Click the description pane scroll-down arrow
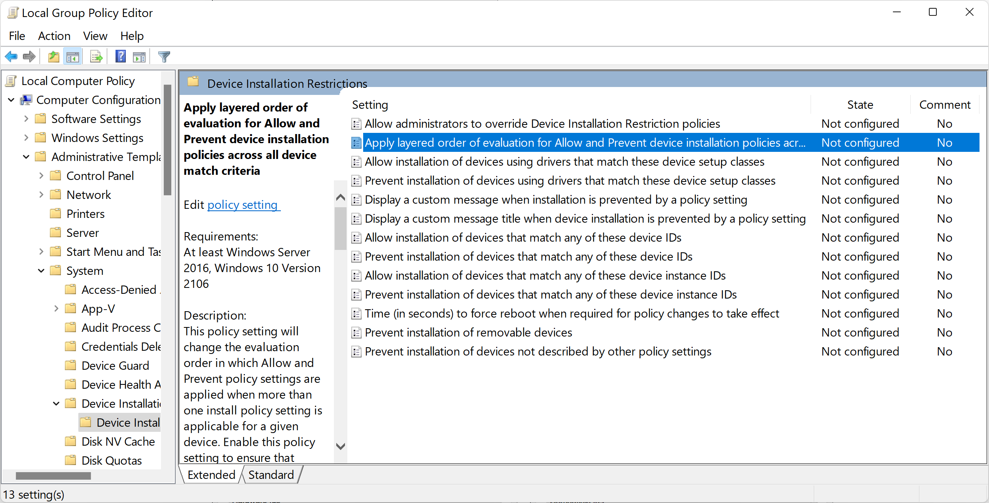Viewport: 989px width, 503px height. 340,446
